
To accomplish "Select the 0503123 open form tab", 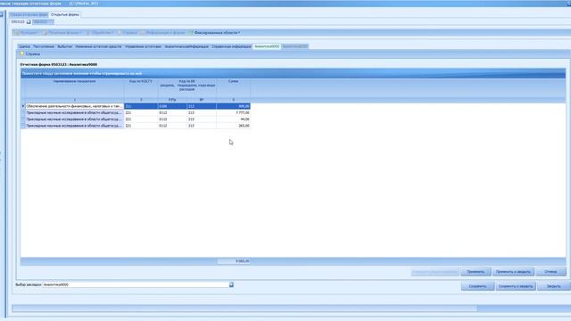I will click(18, 21).
